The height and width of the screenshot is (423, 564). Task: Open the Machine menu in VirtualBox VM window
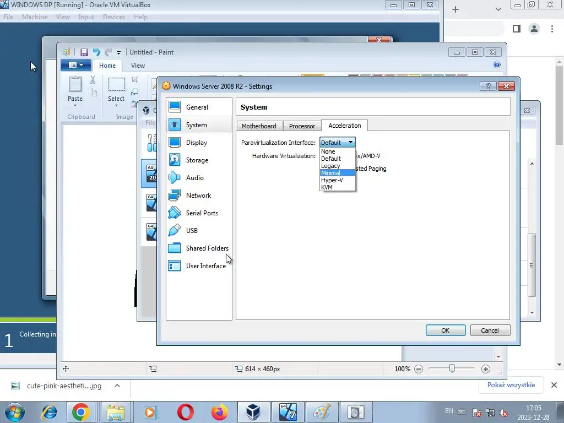pos(35,17)
